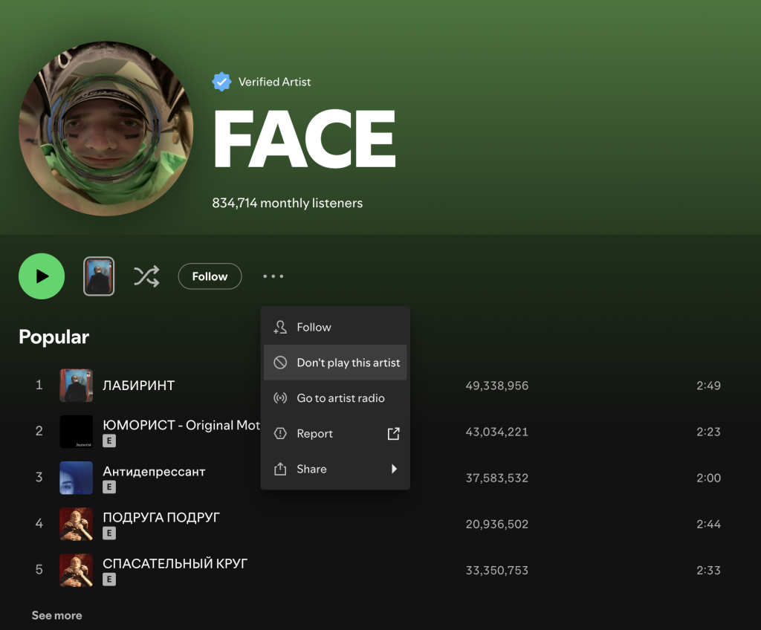Click track number 2 for ЮМОРИСТ
Image resolution: width=761 pixels, height=630 pixels.
[x=39, y=431]
